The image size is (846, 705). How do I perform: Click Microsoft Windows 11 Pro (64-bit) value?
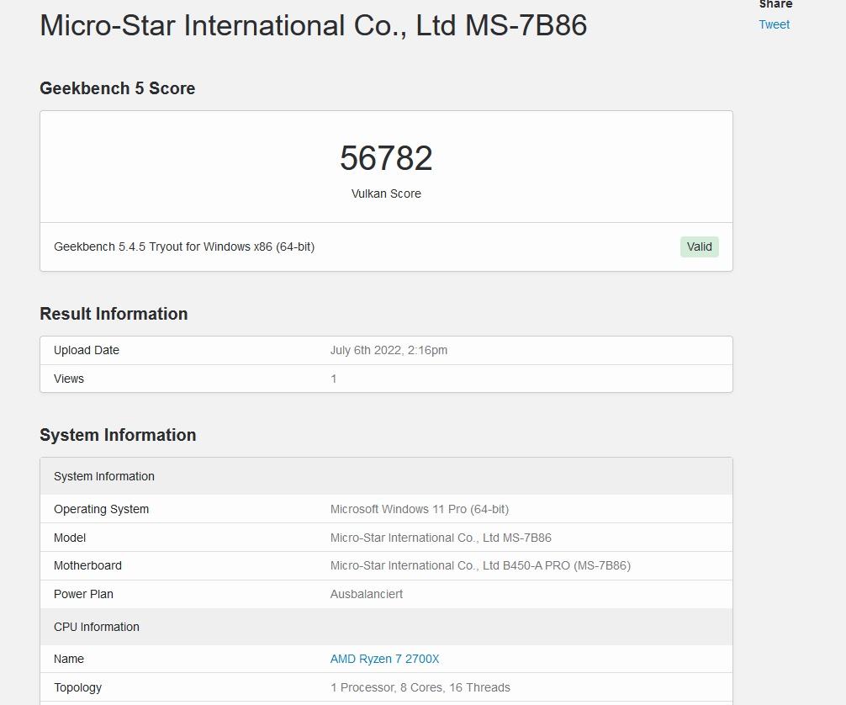pyautogui.click(x=420, y=509)
